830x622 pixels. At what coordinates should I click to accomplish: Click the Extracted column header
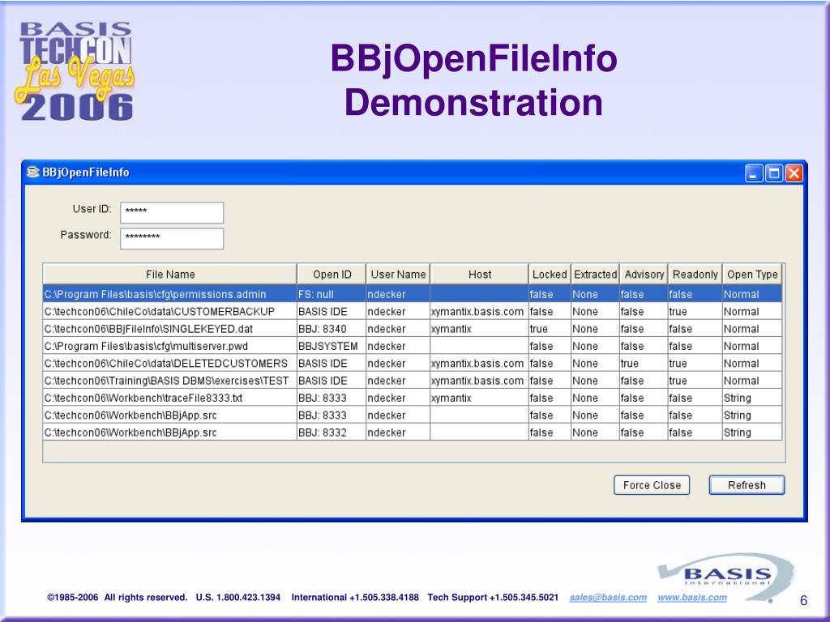pyautogui.click(x=596, y=275)
